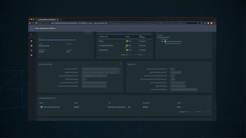Image resolution: width=246 pixels, height=138 pixels.
Task: Go to next page of conditions table
Action: pos(145,55)
